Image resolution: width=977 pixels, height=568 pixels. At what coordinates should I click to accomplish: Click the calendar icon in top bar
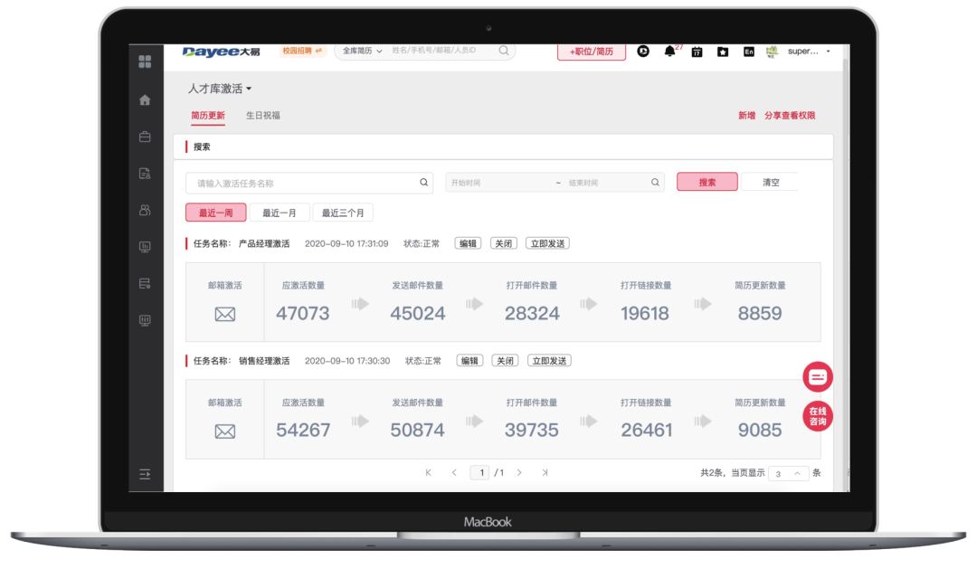(x=697, y=52)
